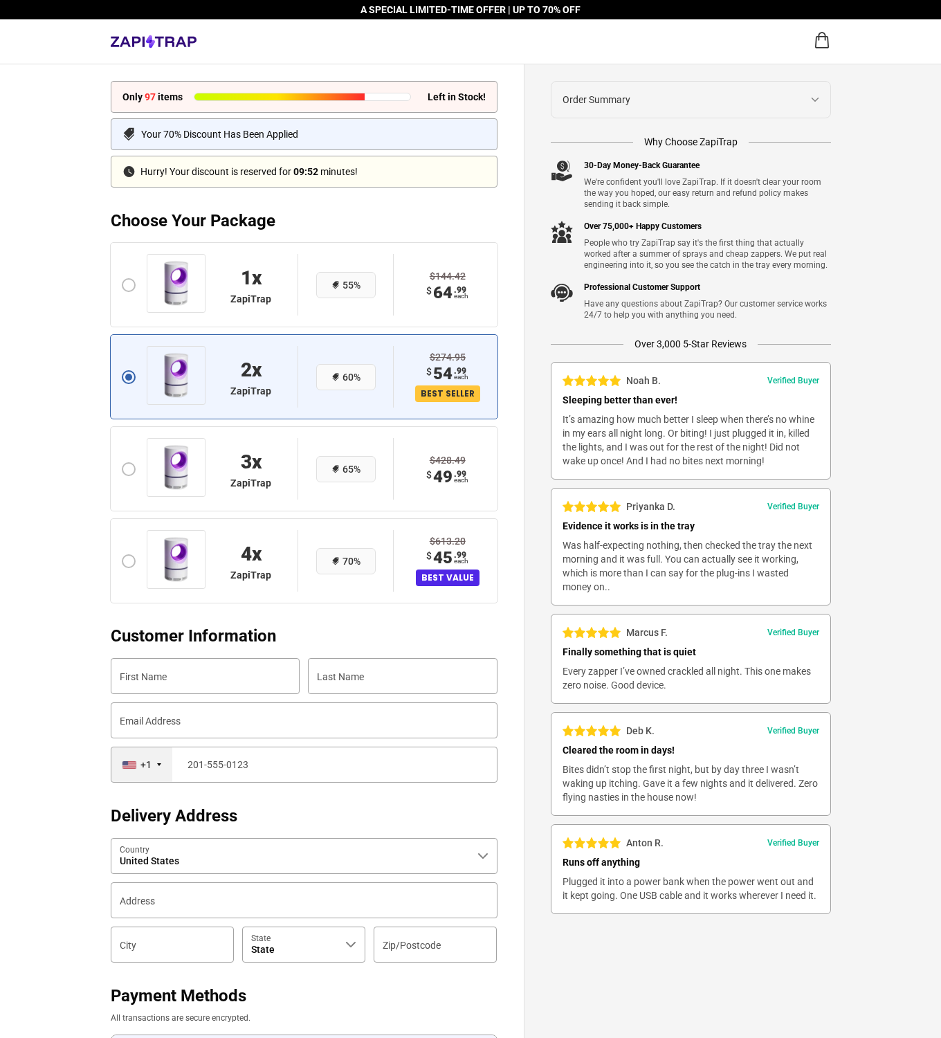The width and height of the screenshot is (941, 1038).
Task: Click the 60% discount badge
Action: pos(346,377)
